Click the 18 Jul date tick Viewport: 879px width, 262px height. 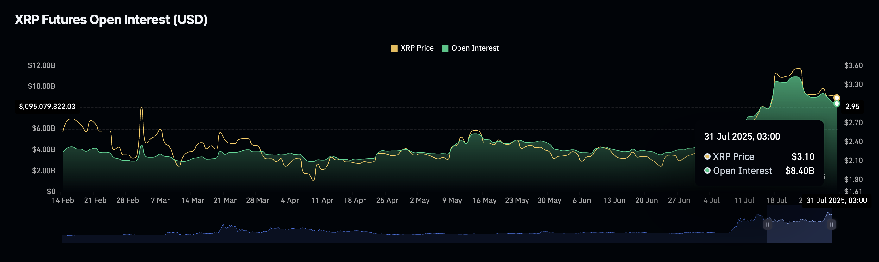(x=776, y=200)
